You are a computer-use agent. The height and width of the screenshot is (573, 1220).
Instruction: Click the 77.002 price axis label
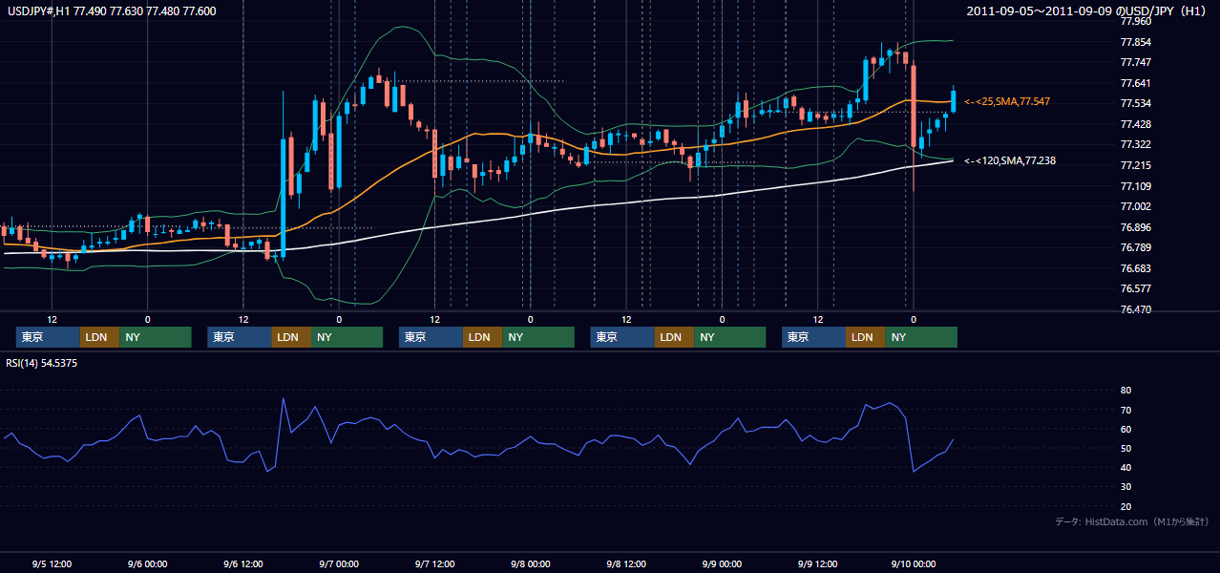coord(1134,206)
